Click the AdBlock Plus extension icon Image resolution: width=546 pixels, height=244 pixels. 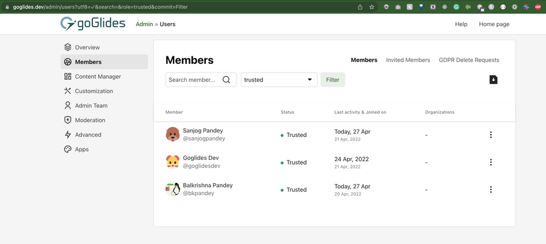click(x=538, y=7)
